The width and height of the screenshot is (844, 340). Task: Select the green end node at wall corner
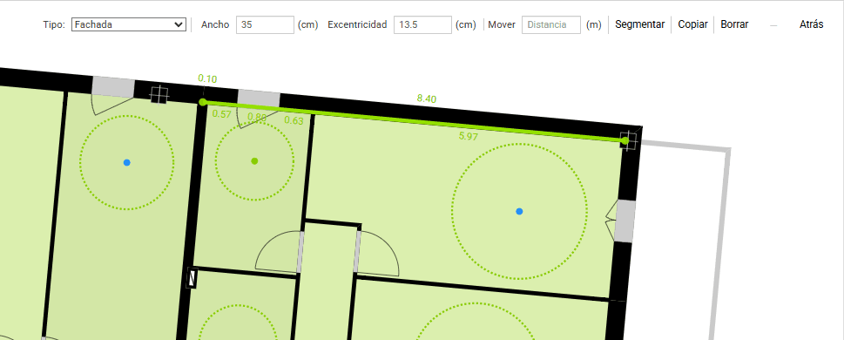(625, 141)
